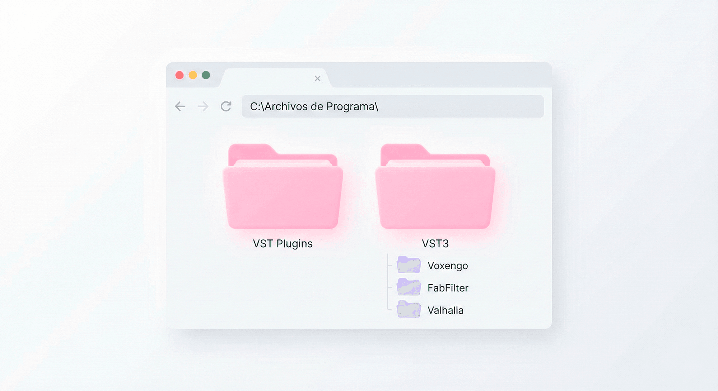Select the blank browser tab
This screenshot has width=718, height=391.
[x=275, y=78]
